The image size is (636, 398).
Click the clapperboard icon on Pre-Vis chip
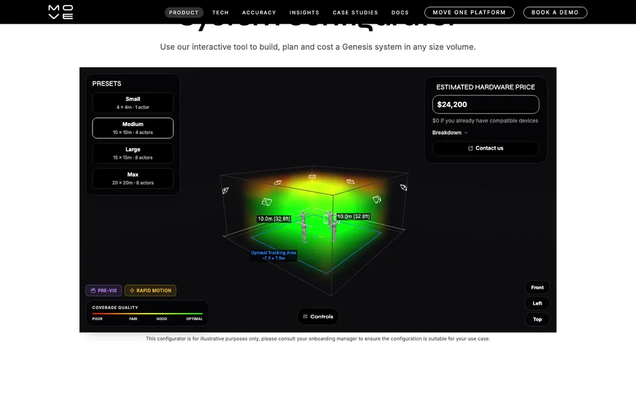point(93,290)
